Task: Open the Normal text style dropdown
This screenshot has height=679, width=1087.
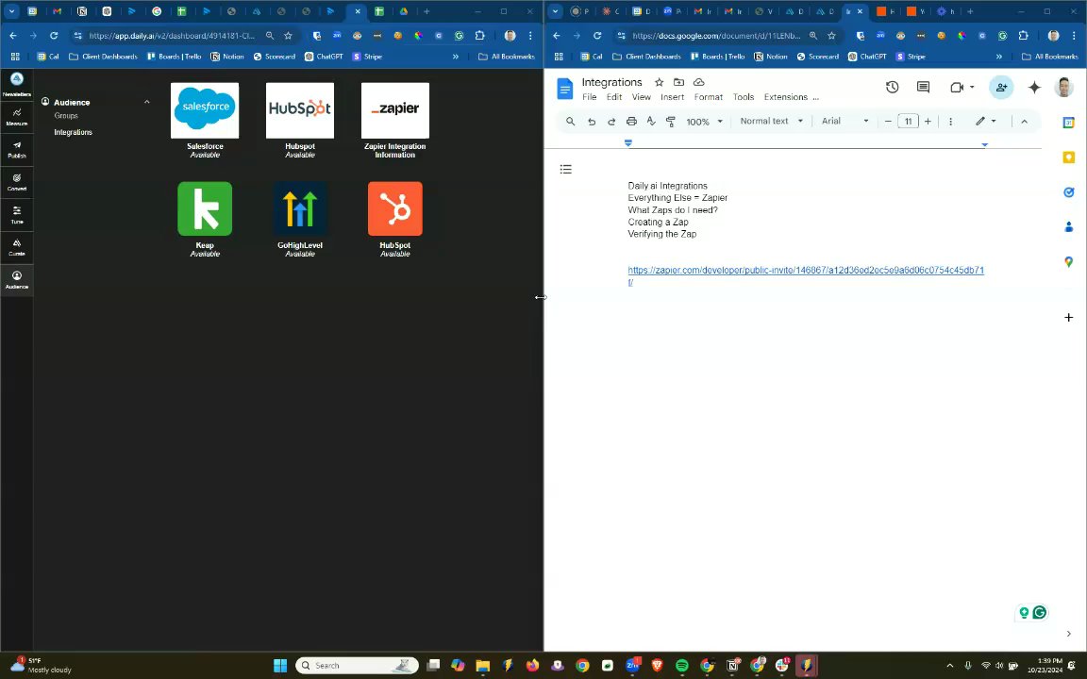Action: tap(771, 122)
